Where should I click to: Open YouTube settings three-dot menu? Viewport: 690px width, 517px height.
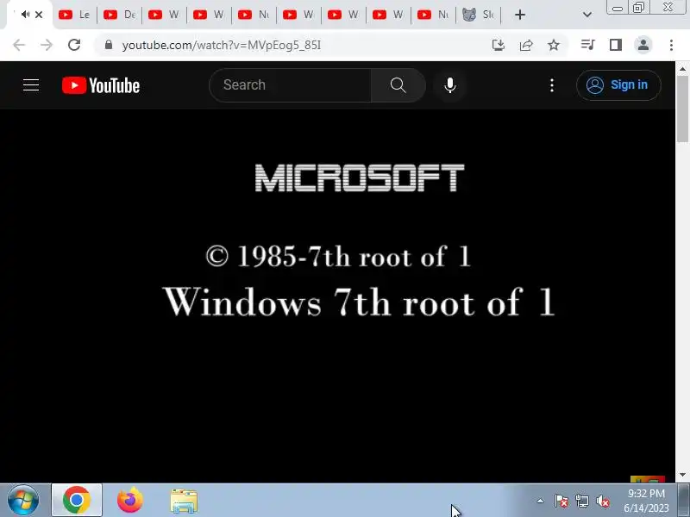tap(552, 85)
